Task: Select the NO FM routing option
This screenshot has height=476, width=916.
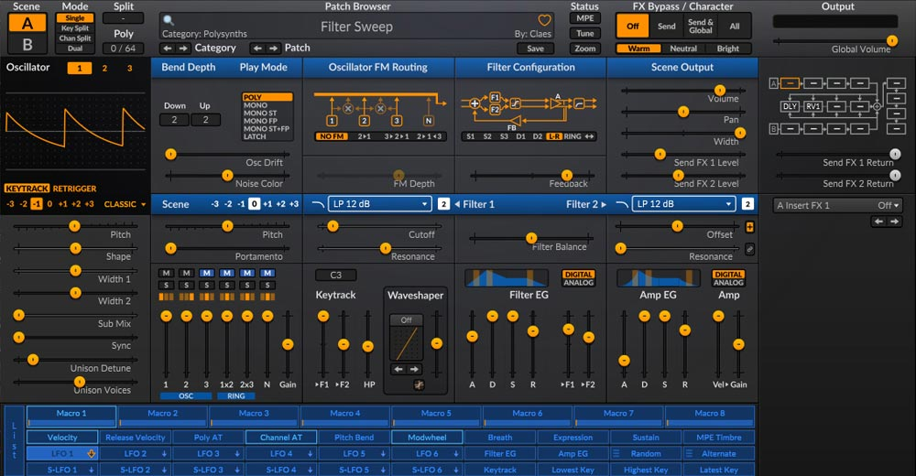Action: coord(331,136)
